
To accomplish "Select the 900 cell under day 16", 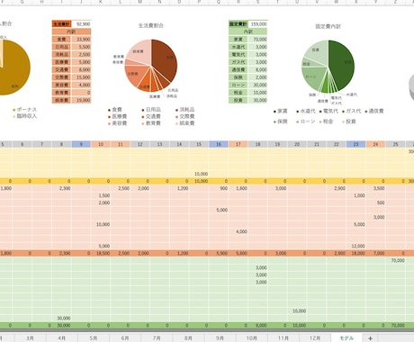I will (x=219, y=188).
